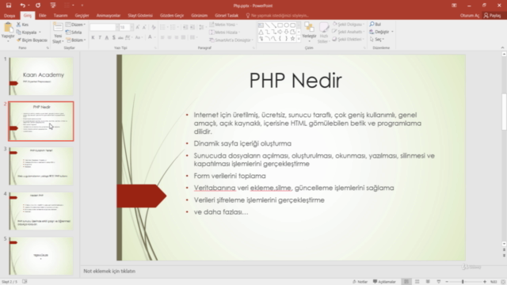Open Metin Yönü text direction dropdown
Screen dimensions: 507x285
(x=223, y=25)
